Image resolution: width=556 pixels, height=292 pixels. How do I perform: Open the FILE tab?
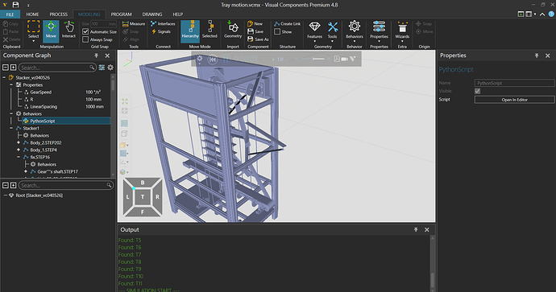(x=10, y=14)
